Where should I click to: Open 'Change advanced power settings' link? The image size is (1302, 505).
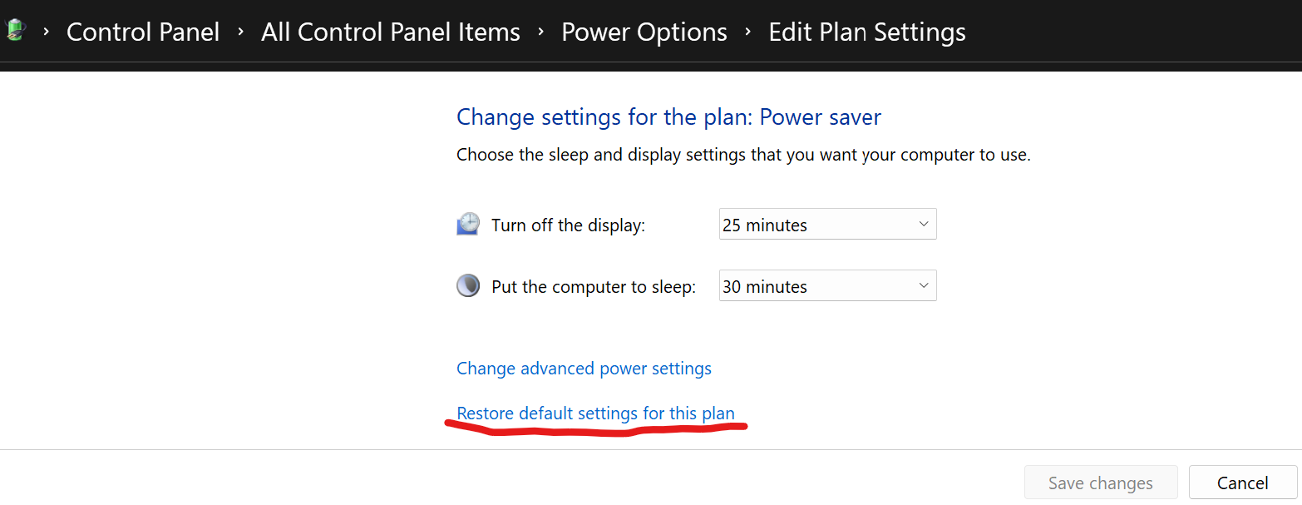(x=584, y=368)
